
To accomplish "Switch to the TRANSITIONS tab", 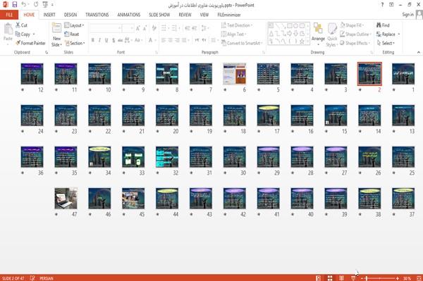I will coord(97,15).
